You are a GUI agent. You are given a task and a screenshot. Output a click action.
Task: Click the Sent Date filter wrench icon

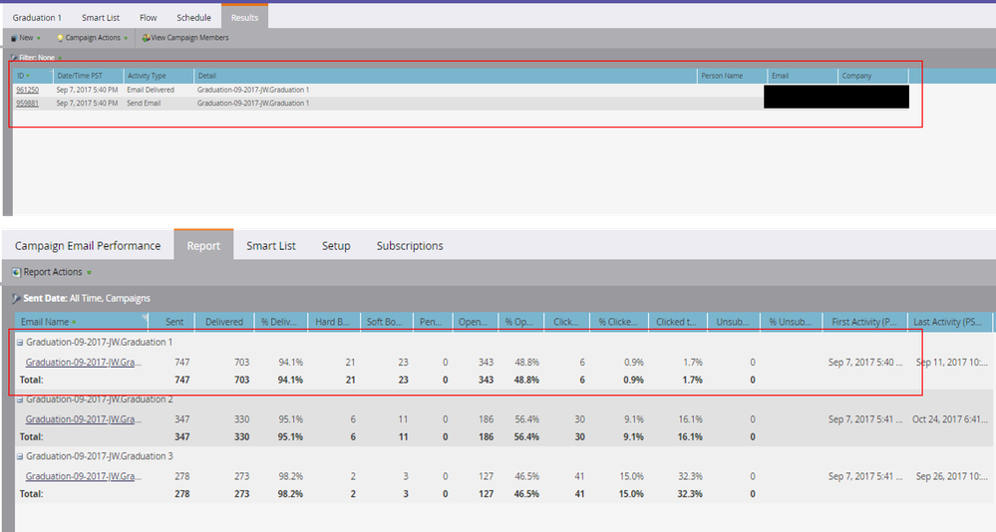pyautogui.click(x=15, y=298)
